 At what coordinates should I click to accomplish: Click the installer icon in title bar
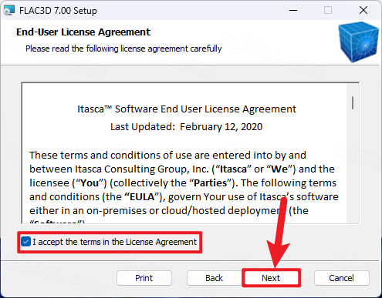tap(9, 10)
